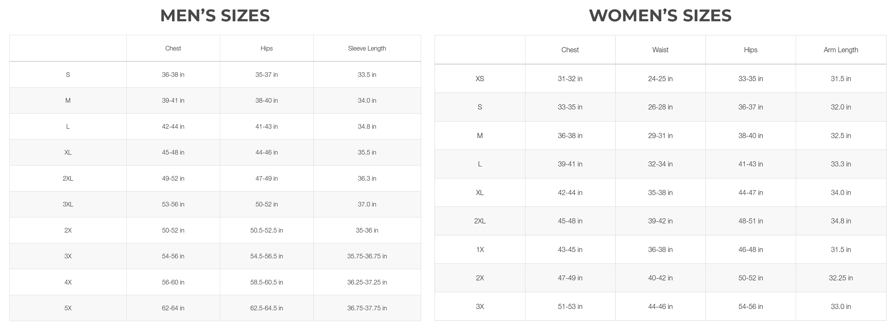Select the men's 3XL size row label
Viewport: 894px width, 329px height.
point(68,205)
